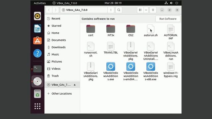The height and width of the screenshot is (119, 212).
Task: Open Other Locations in the sidebar
Action: coord(62,94)
